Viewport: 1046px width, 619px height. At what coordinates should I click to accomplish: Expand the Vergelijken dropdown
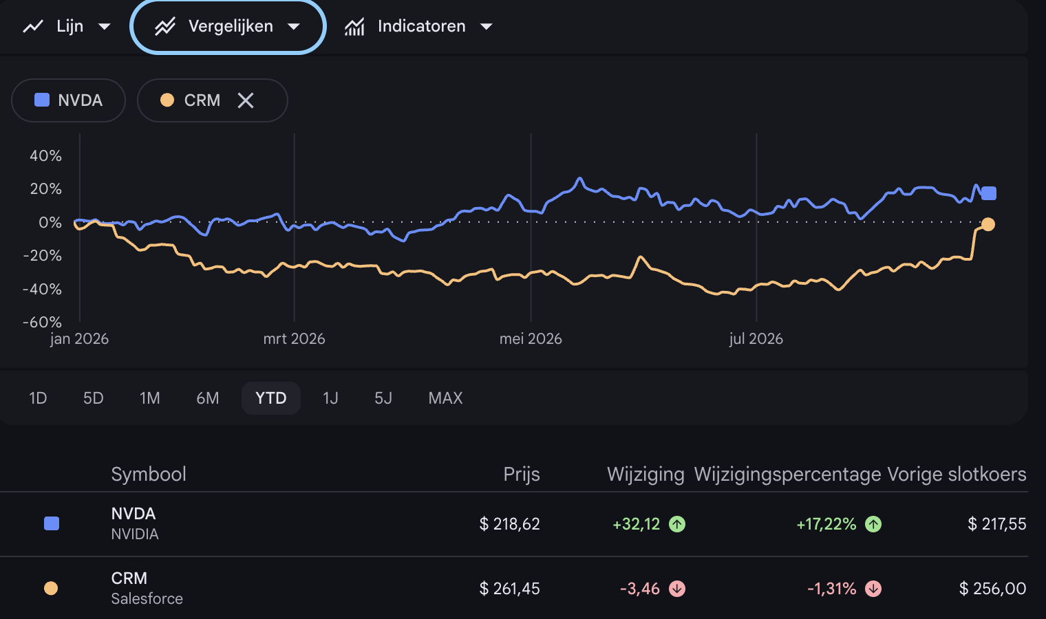[x=228, y=27]
